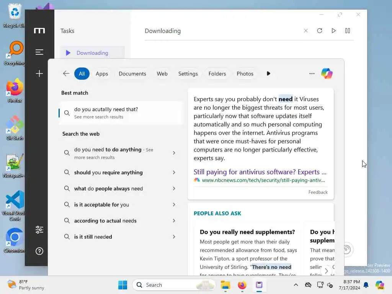392x294 pixels.
Task: Click search icon beside 'is it still needed'
Action: pos(67,237)
